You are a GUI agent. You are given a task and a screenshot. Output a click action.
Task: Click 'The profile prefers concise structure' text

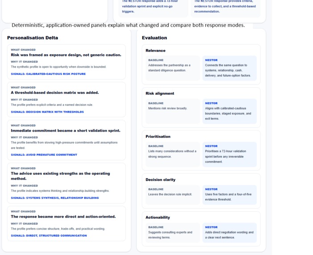[58, 229]
